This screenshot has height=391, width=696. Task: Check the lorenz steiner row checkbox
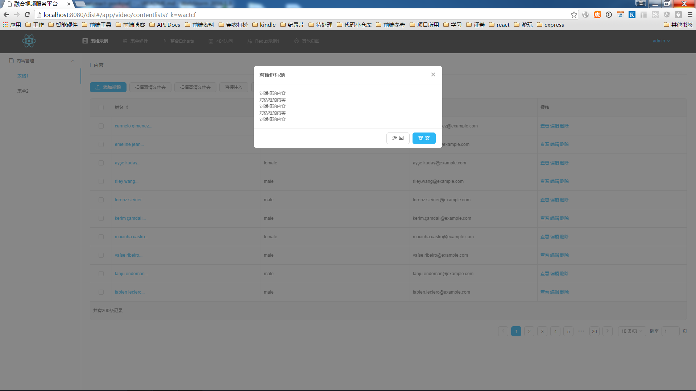pos(101,200)
